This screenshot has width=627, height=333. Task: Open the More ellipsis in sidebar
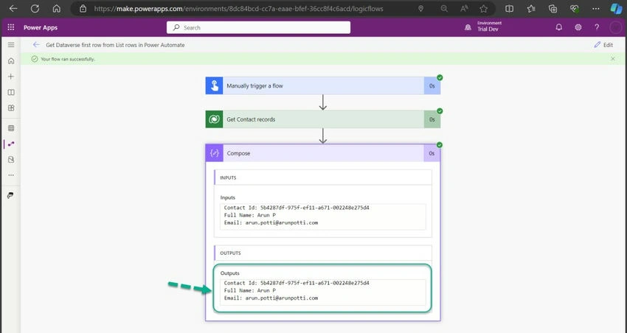11,175
